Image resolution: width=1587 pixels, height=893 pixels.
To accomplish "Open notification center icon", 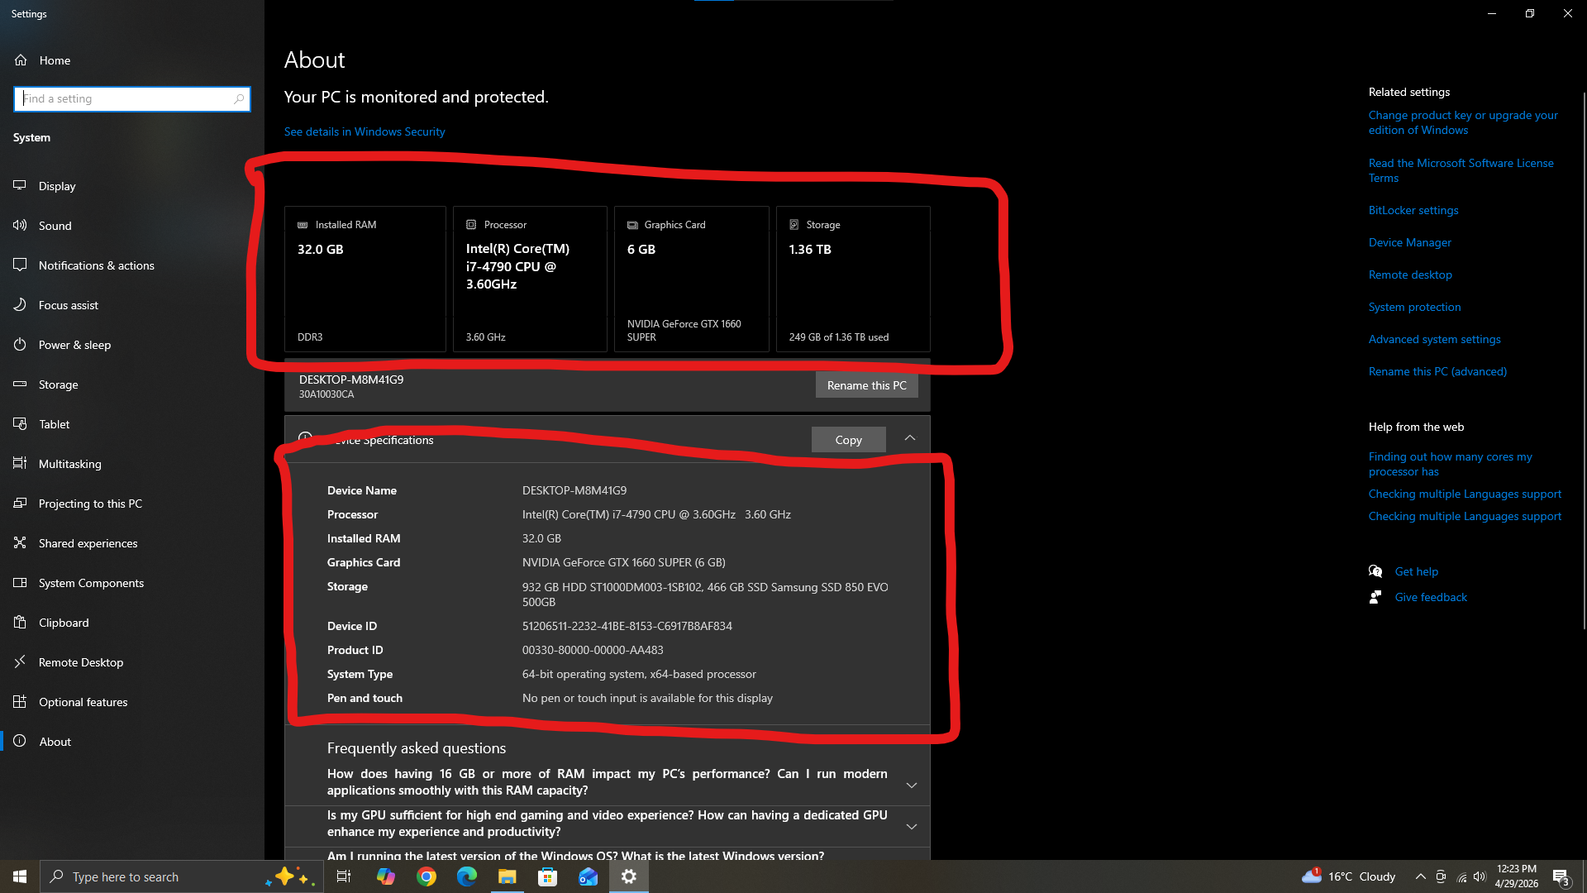I will pyautogui.click(x=1561, y=876).
